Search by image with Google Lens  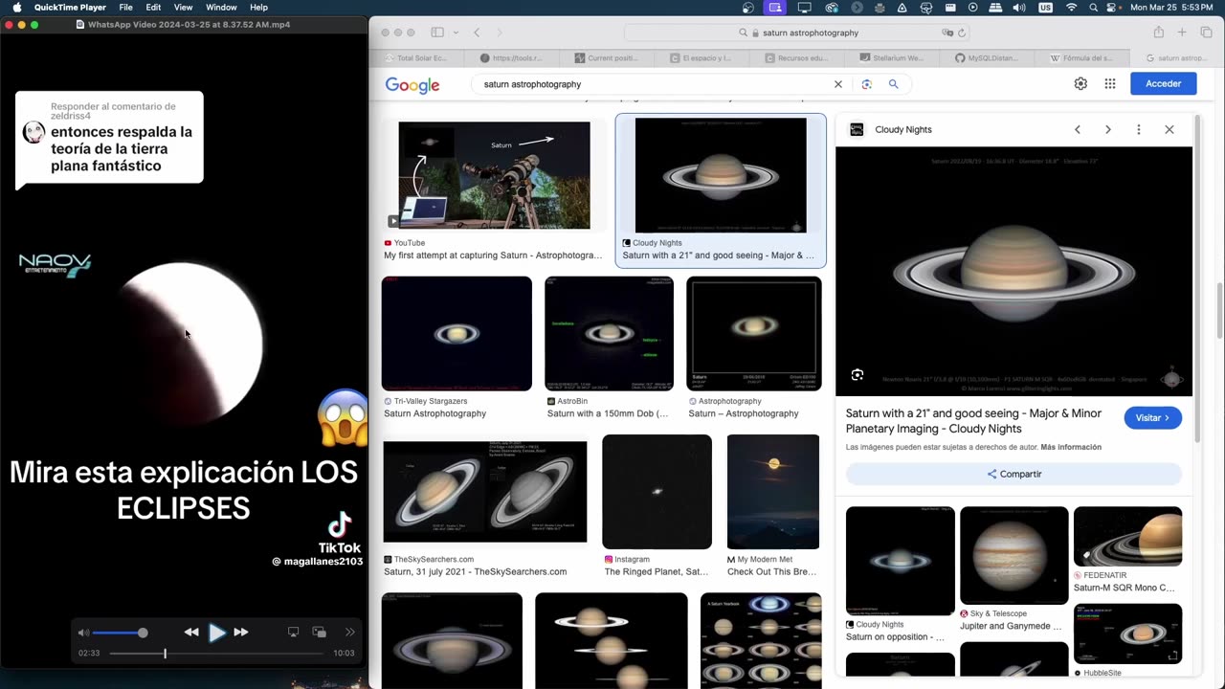click(x=866, y=84)
